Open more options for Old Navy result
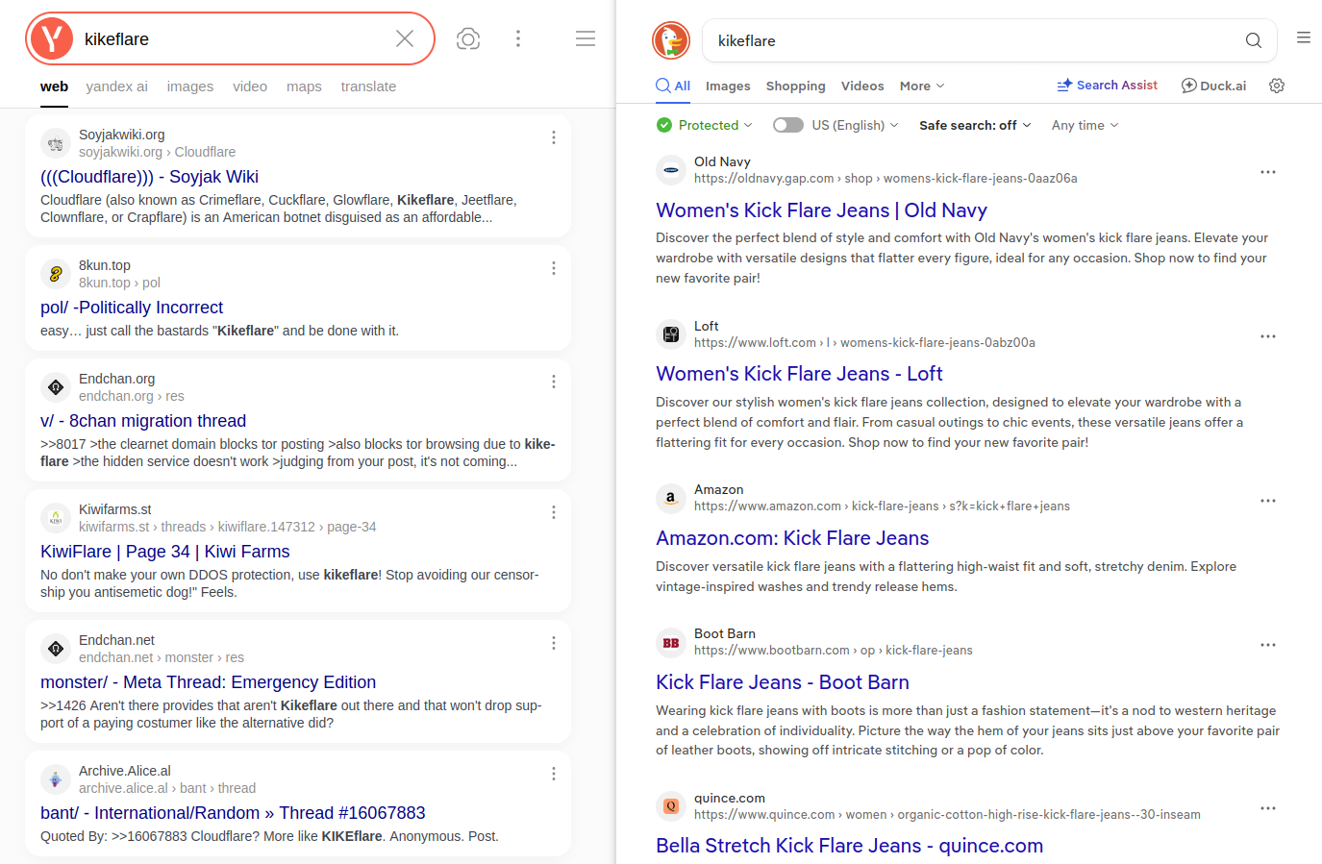The height and width of the screenshot is (864, 1322). click(x=1268, y=172)
